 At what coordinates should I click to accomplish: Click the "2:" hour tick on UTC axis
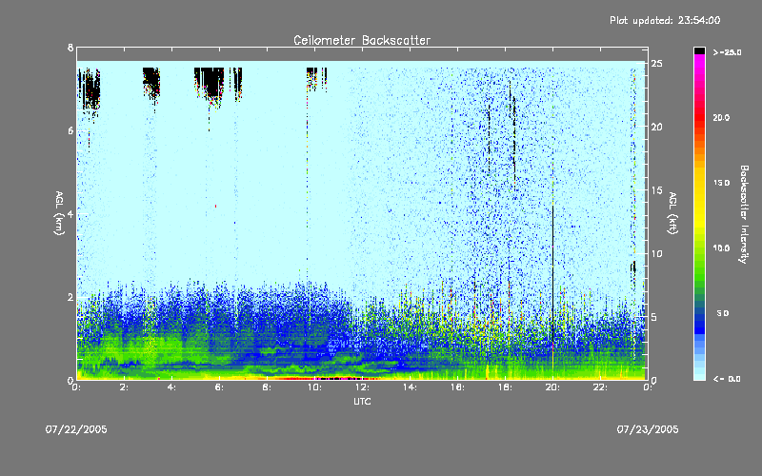pos(124,387)
